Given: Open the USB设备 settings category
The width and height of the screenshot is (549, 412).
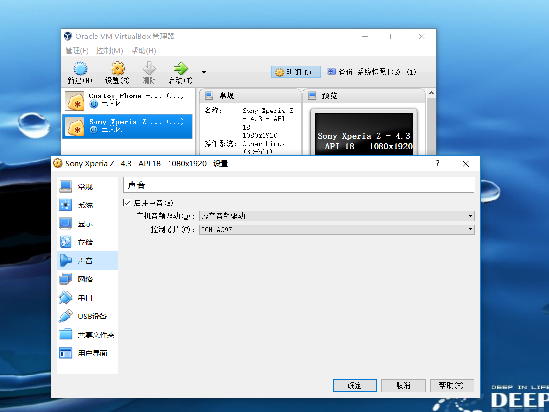Looking at the screenshot, I should point(87,317).
